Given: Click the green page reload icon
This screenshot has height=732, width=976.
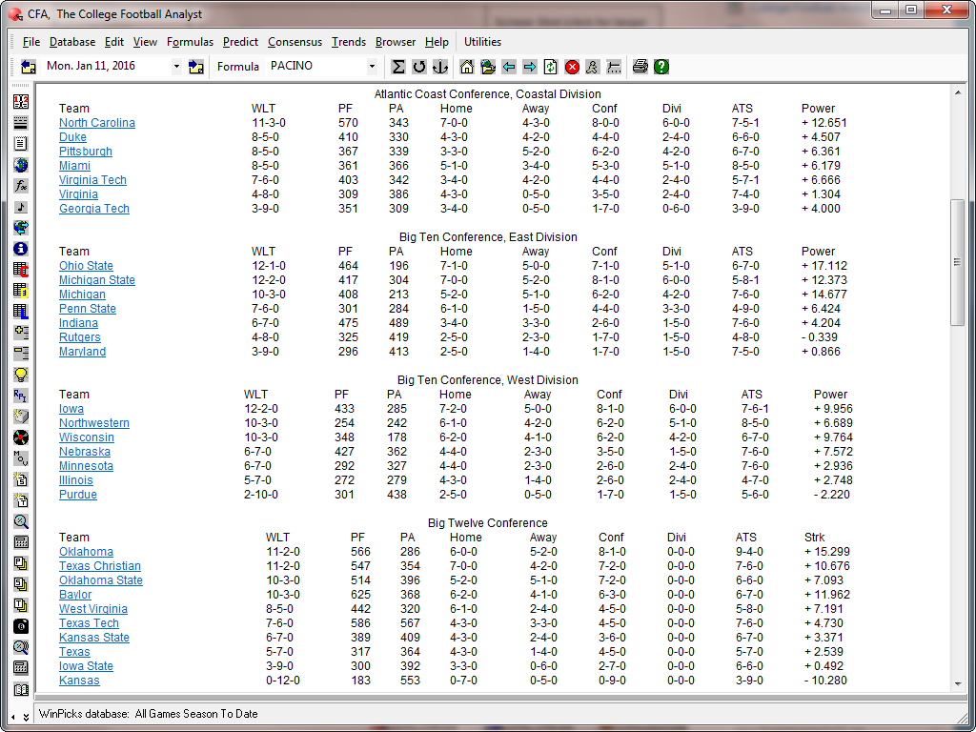Looking at the screenshot, I should (x=550, y=67).
